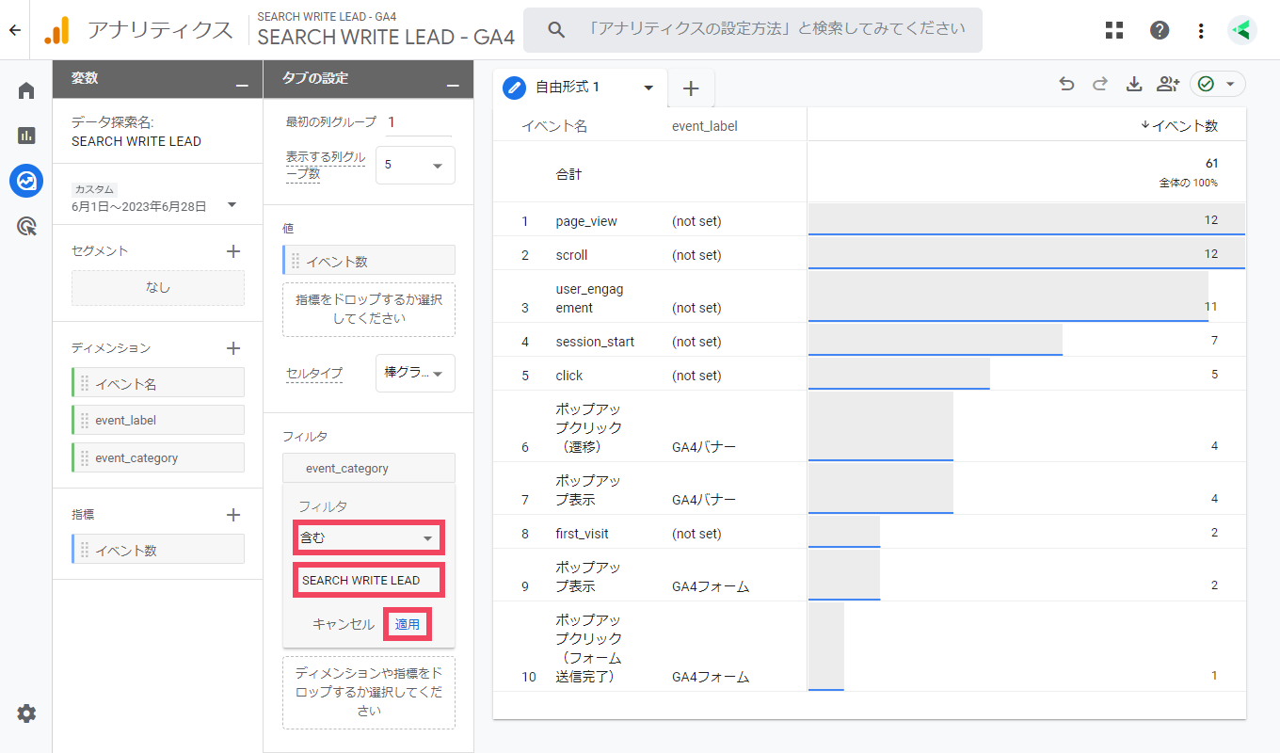Viewport: 1280px width, 753px height.
Task: Click the account avatar icon
Action: coord(1242,30)
